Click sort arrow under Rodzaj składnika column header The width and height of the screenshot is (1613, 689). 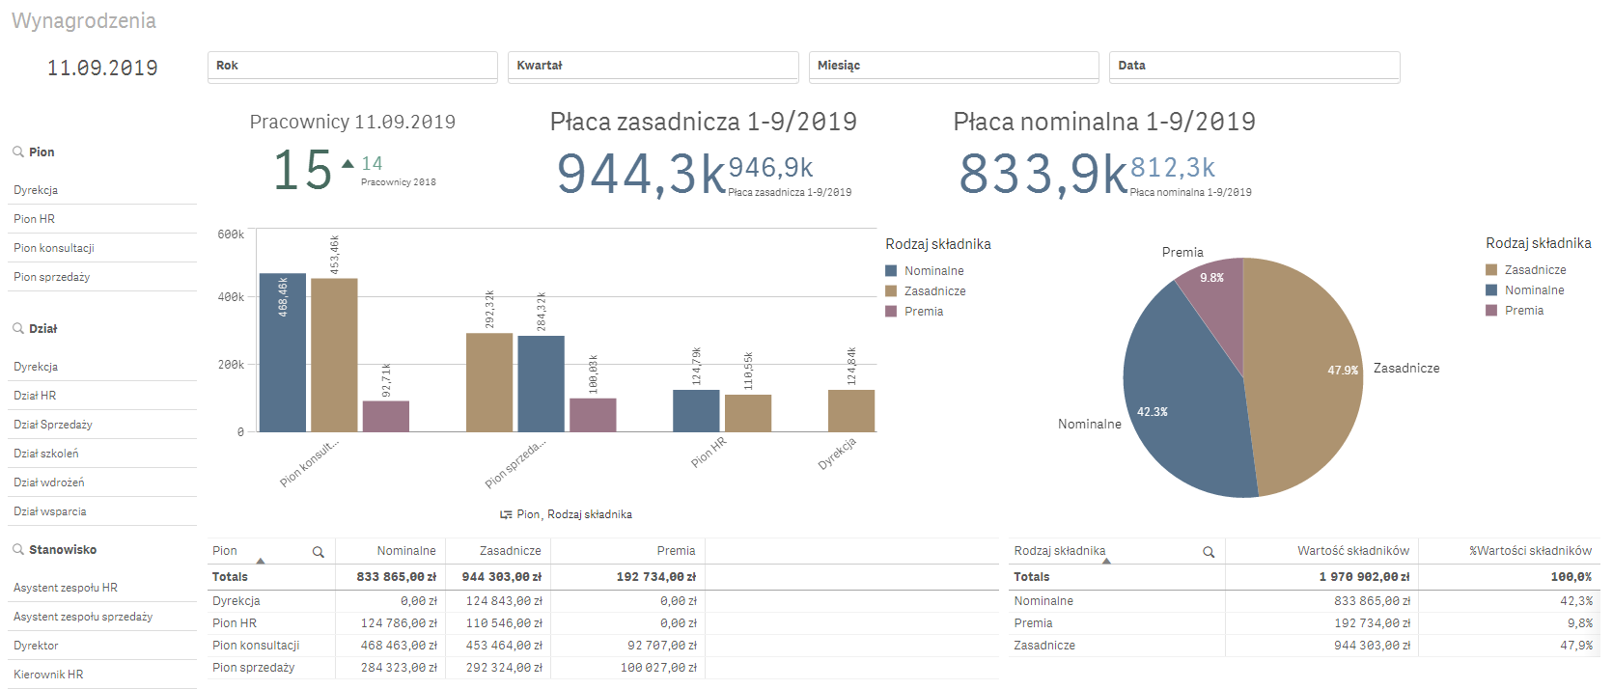click(1106, 561)
